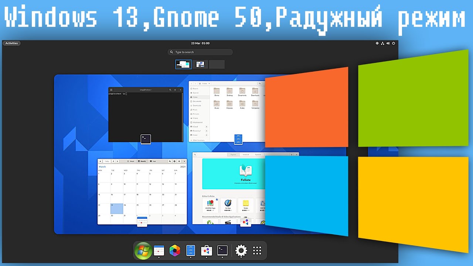Open the Foliate featured banner
Screen dimensions: 473x266
234,174
